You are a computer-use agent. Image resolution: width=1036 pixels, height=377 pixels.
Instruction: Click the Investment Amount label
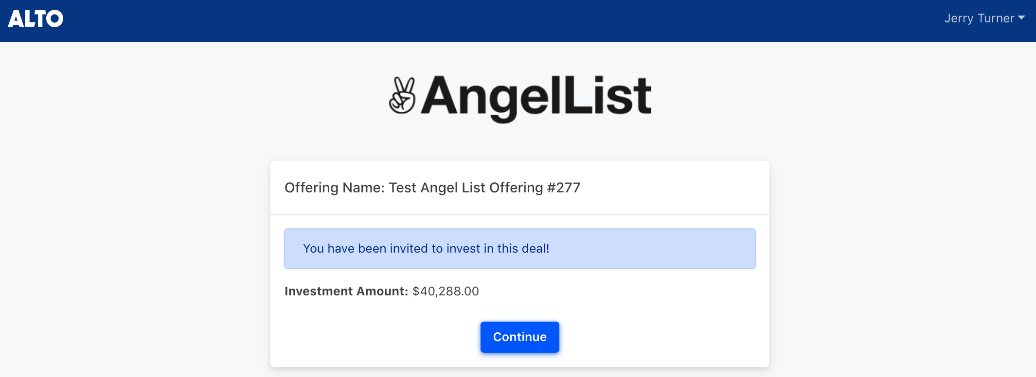346,291
